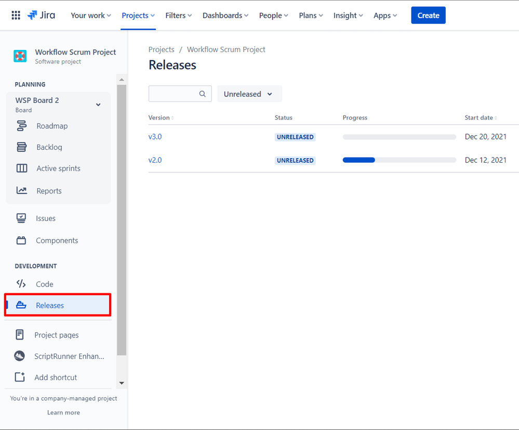Open Components in sidebar
Image resolution: width=519 pixels, height=430 pixels.
pyautogui.click(x=57, y=241)
